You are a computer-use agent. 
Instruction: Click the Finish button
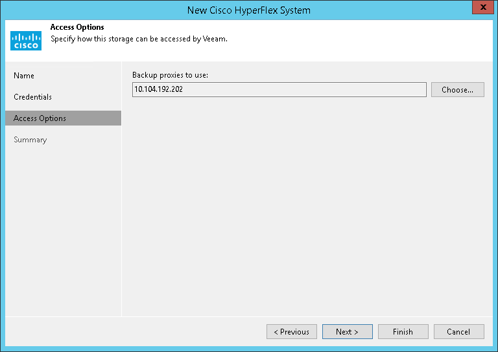click(403, 332)
